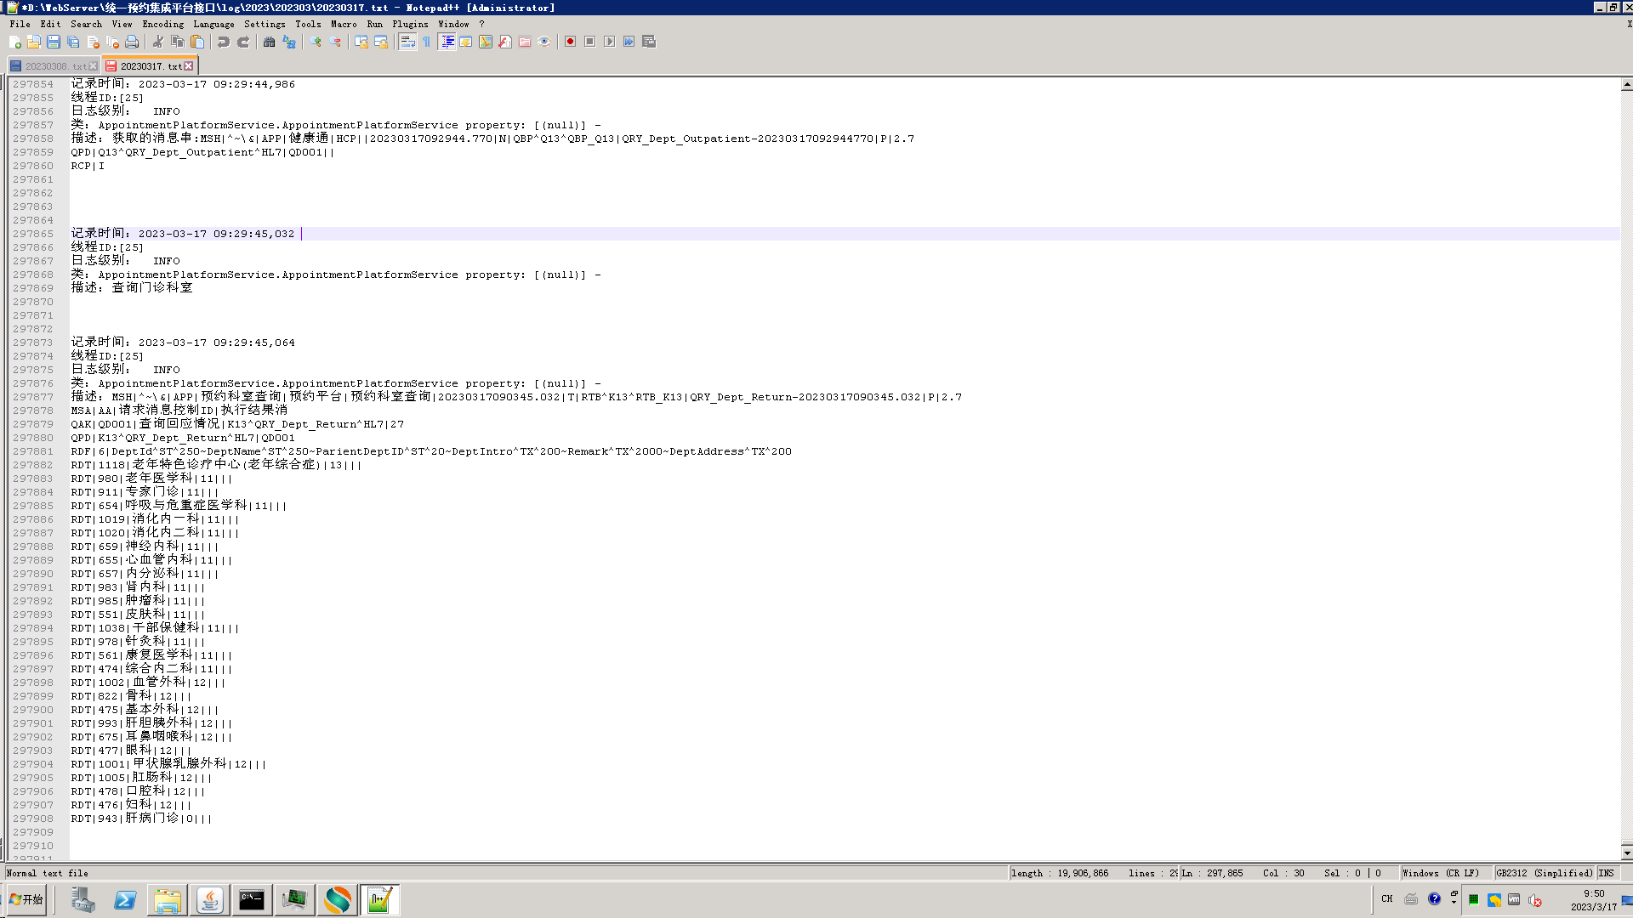Start macro recording with red dot icon

570,42
